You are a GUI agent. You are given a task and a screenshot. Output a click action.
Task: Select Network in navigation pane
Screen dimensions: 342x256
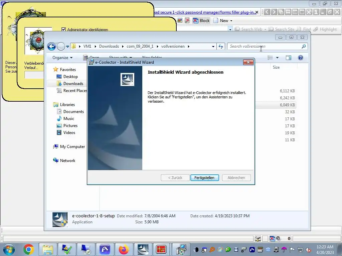[67, 161]
